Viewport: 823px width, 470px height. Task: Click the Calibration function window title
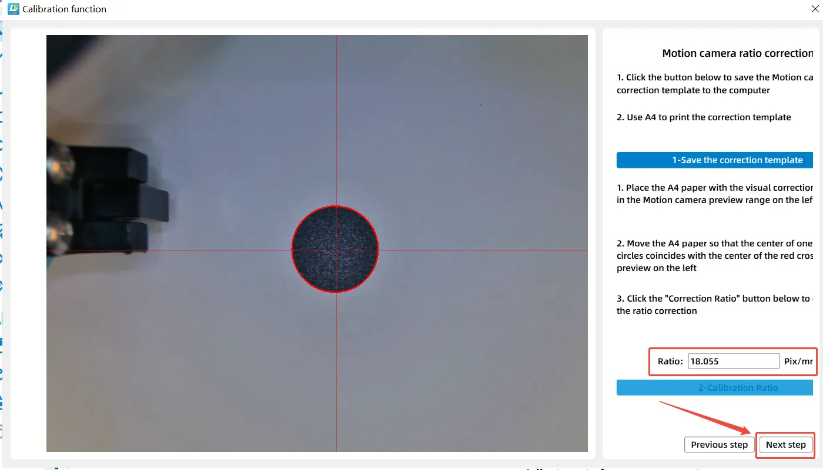65,9
